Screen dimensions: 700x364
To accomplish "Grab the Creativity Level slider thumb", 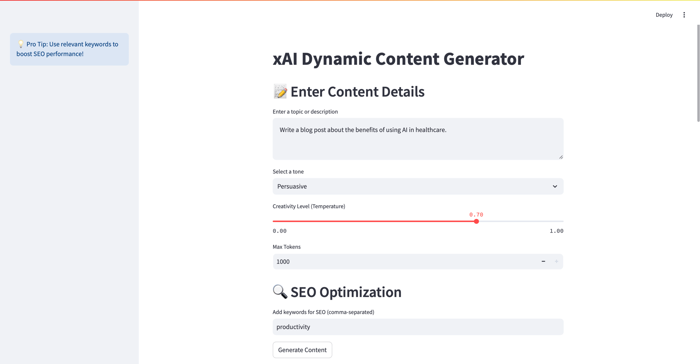I will pos(476,221).
